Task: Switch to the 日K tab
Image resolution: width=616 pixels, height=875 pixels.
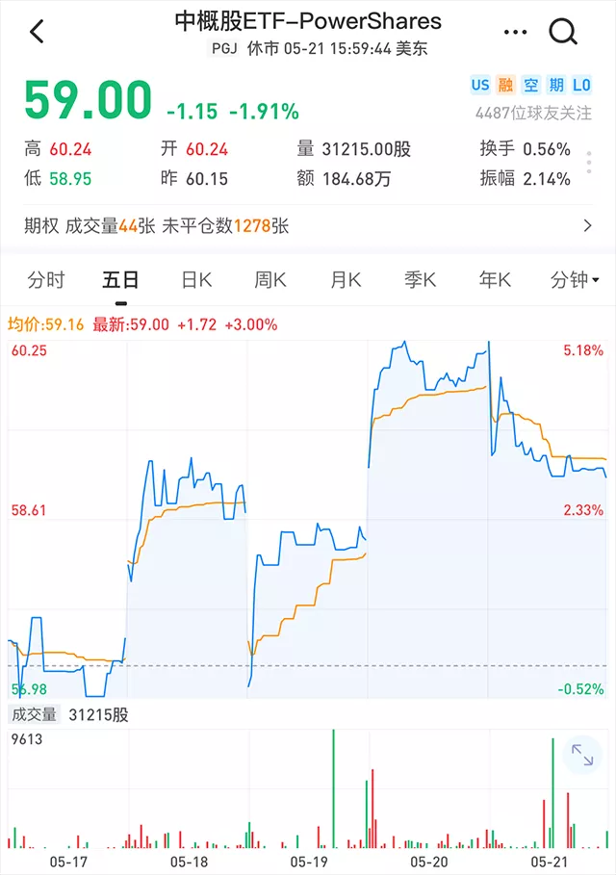Action: 196,279
